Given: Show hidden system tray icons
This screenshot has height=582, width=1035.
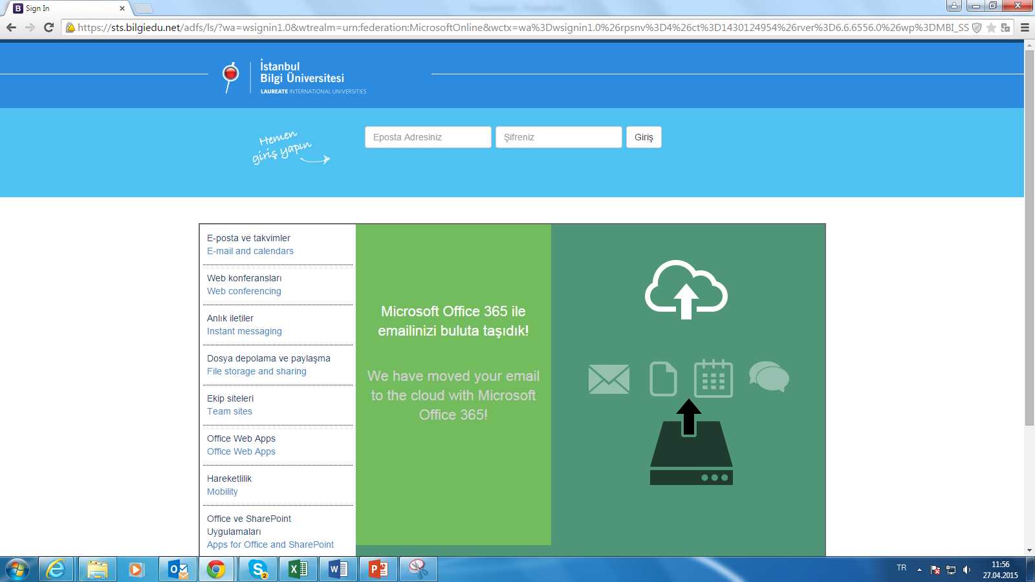Looking at the screenshot, I should (x=919, y=570).
